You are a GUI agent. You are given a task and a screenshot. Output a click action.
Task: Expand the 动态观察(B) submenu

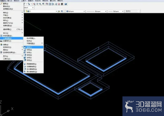12,18
